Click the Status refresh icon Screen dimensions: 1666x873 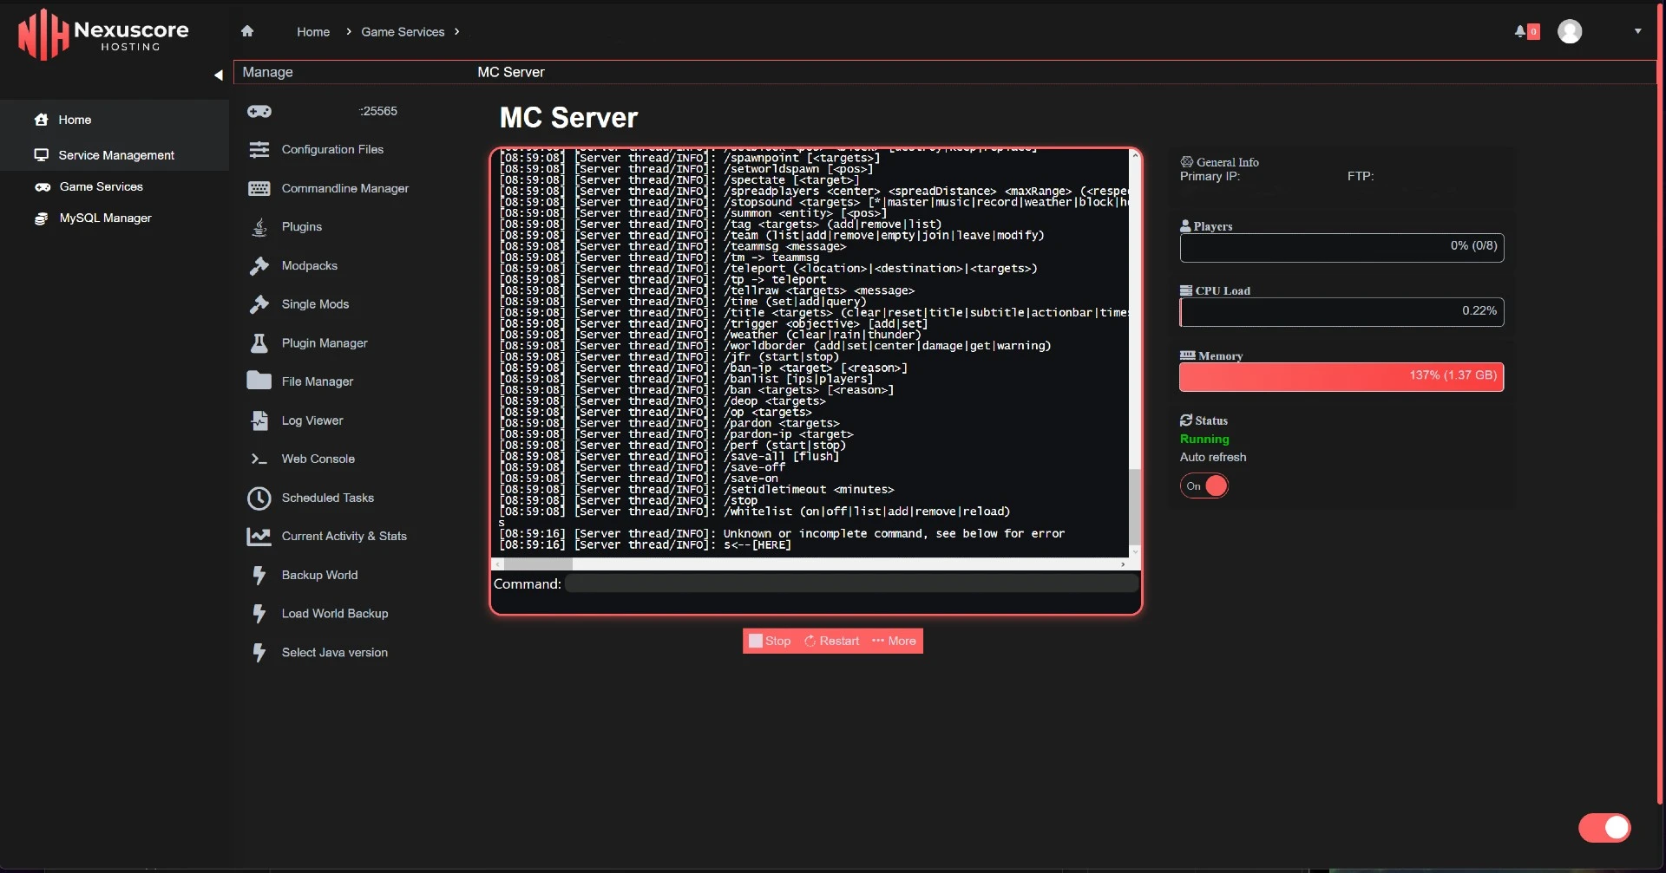1186,420
